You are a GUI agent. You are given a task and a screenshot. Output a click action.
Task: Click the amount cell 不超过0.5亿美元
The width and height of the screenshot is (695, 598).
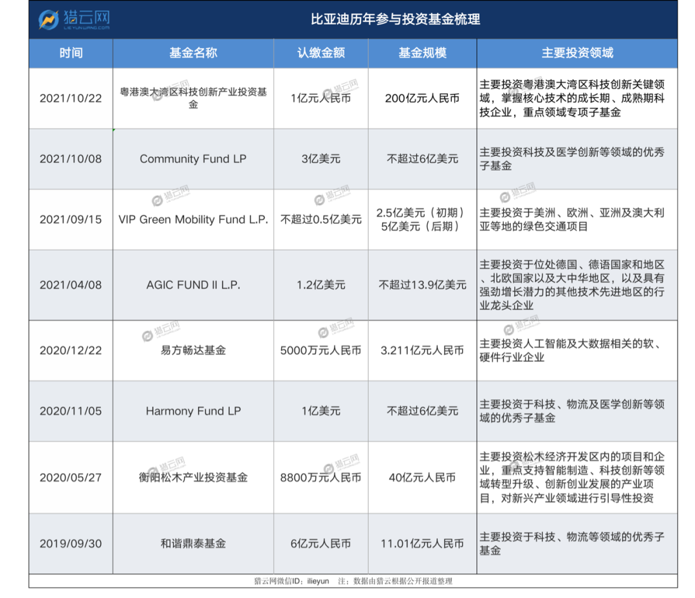(x=321, y=220)
